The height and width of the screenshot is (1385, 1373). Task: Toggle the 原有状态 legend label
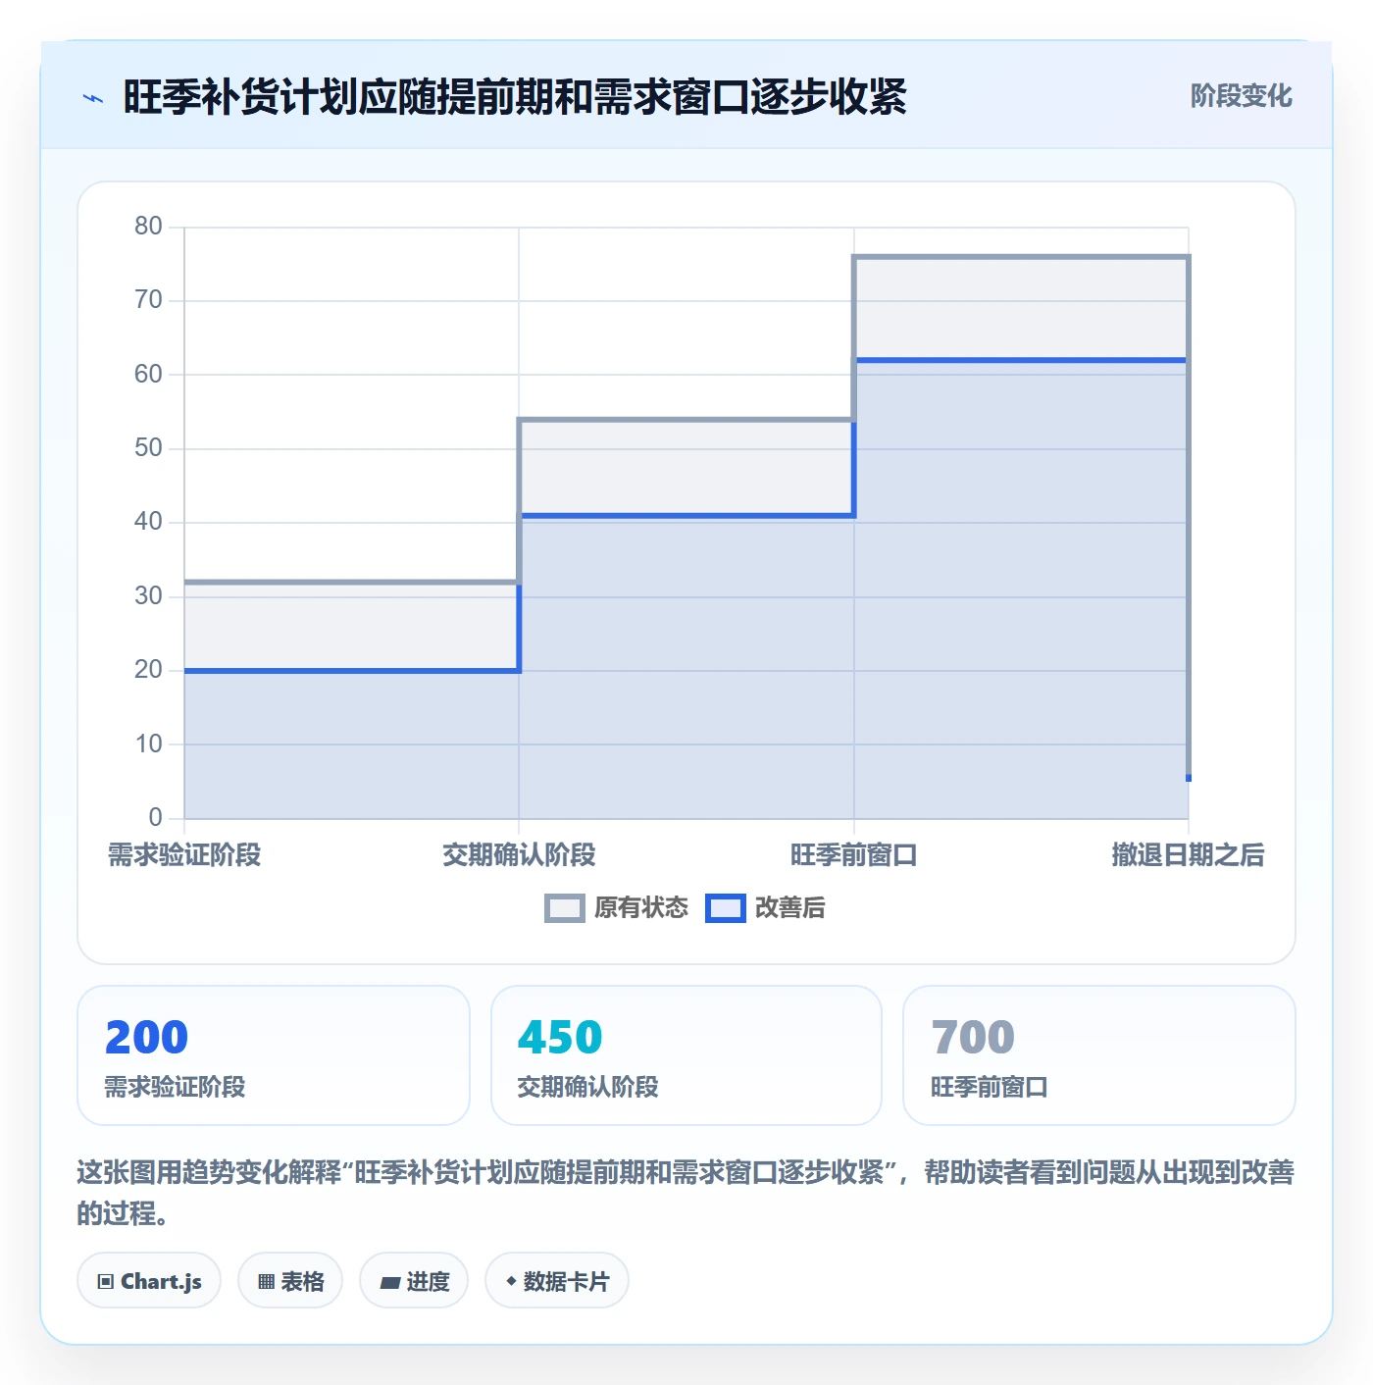pyautogui.click(x=641, y=908)
